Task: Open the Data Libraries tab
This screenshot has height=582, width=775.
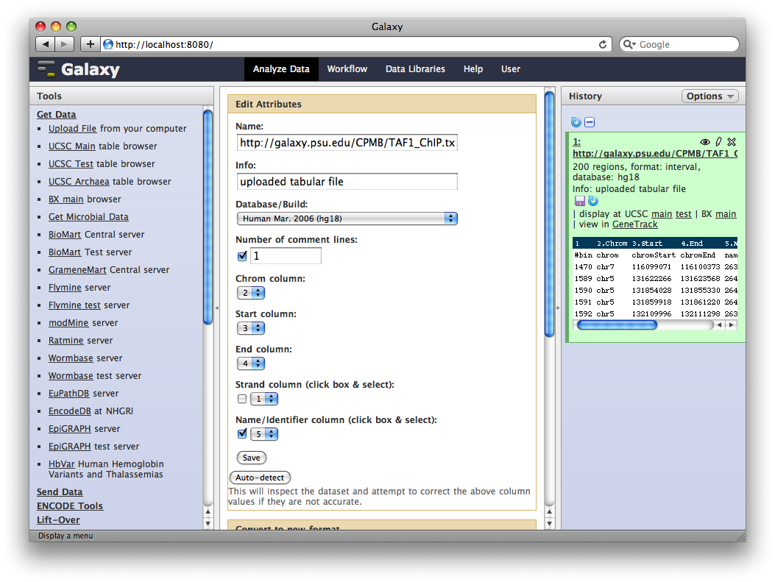Action: [x=415, y=69]
